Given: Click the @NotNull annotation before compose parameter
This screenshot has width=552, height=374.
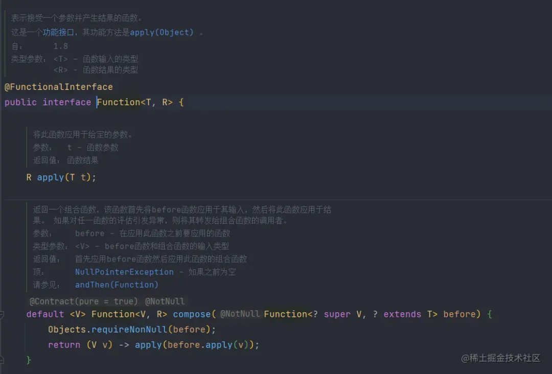Looking at the screenshot, I should 240,314.
